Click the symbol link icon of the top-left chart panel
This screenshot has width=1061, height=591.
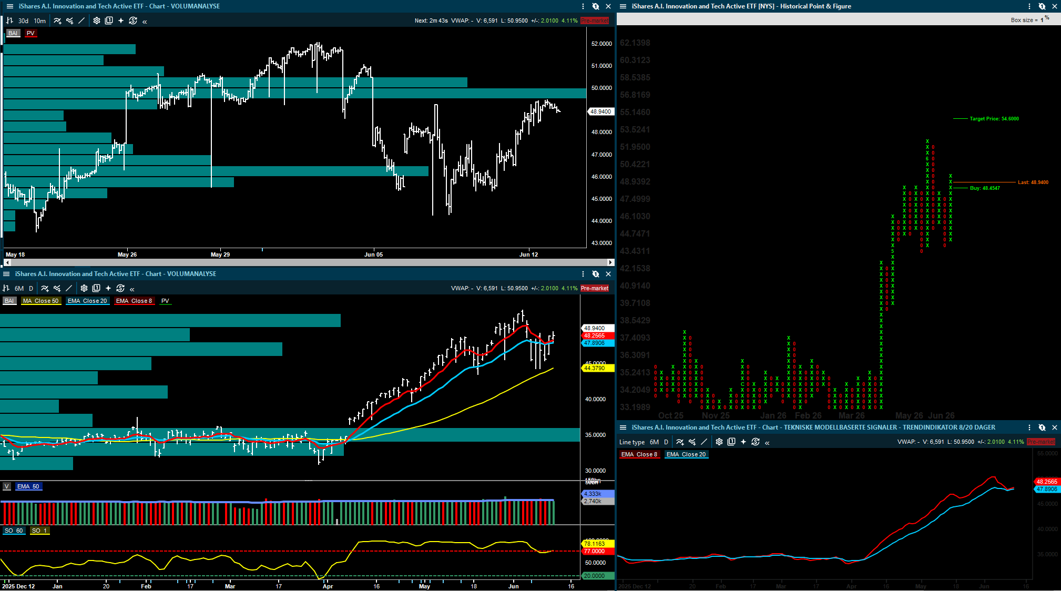pyautogui.click(x=596, y=6)
